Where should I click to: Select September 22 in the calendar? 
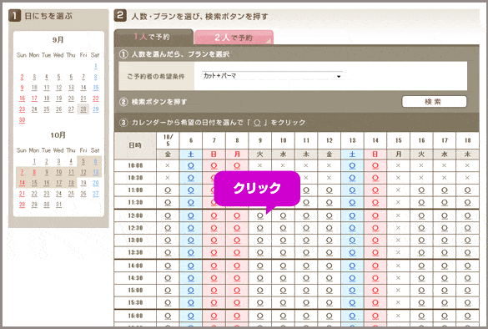pyautogui.click(x=96, y=99)
